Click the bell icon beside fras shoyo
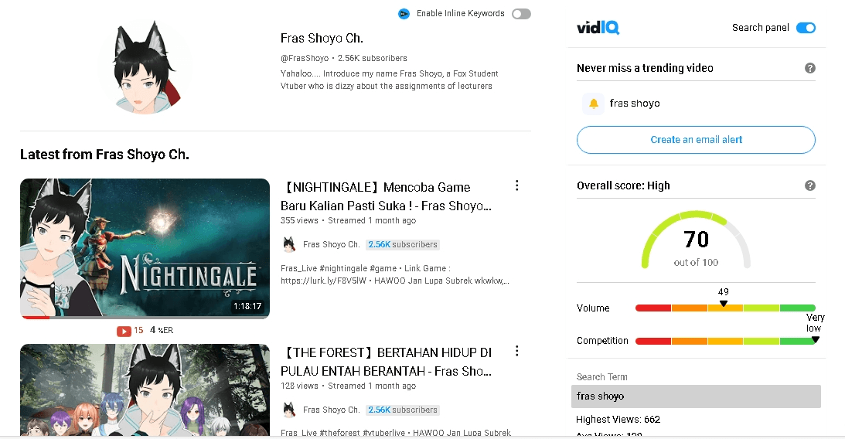Image resolution: width=845 pixels, height=439 pixels. coord(593,104)
